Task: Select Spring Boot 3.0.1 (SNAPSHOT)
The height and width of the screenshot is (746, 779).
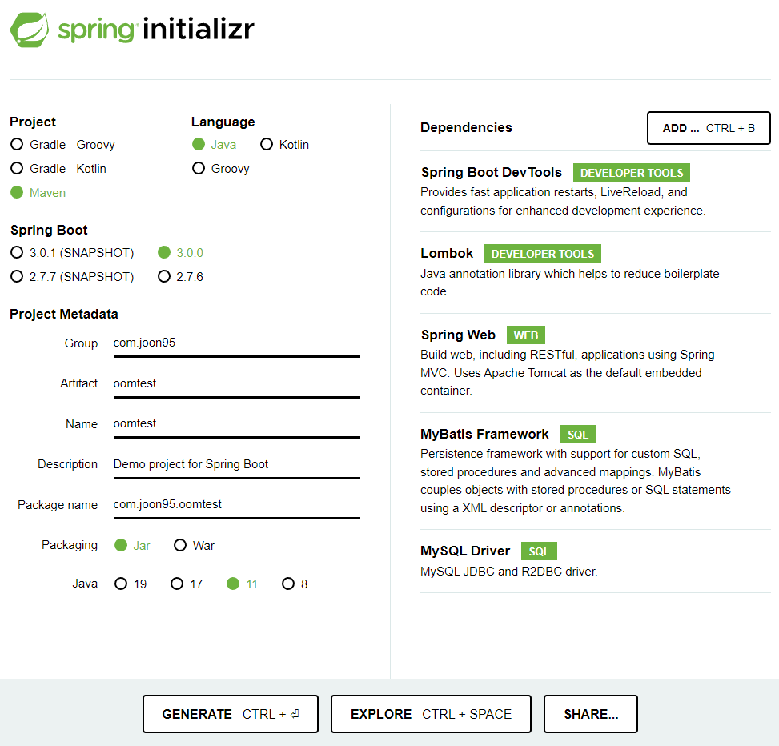Action: [x=72, y=252]
